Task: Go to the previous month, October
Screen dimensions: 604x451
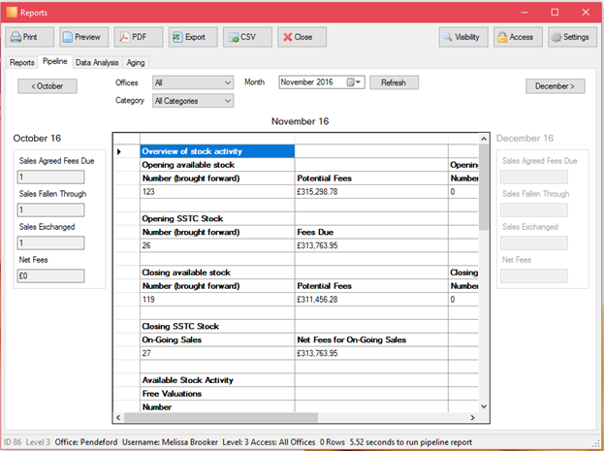Action: [x=48, y=86]
